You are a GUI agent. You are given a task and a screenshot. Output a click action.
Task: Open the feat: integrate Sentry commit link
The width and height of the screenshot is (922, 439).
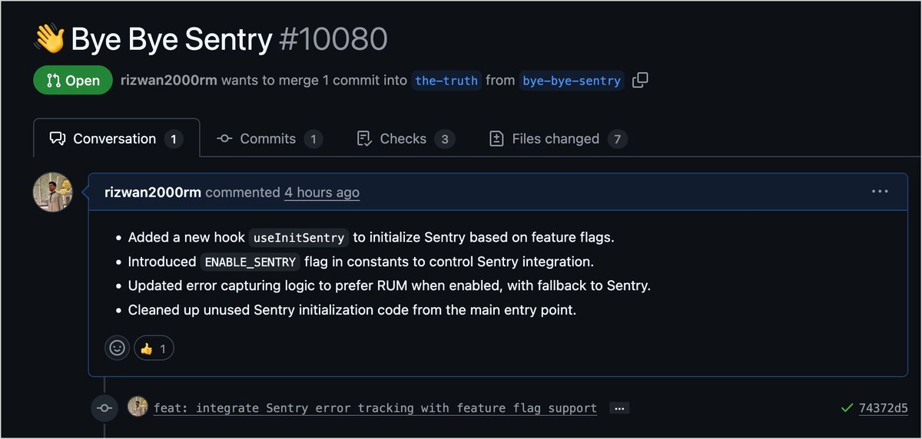tap(375, 408)
